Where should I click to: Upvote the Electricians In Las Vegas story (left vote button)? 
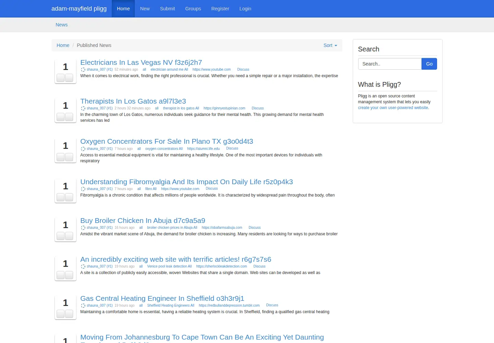tap(61, 78)
